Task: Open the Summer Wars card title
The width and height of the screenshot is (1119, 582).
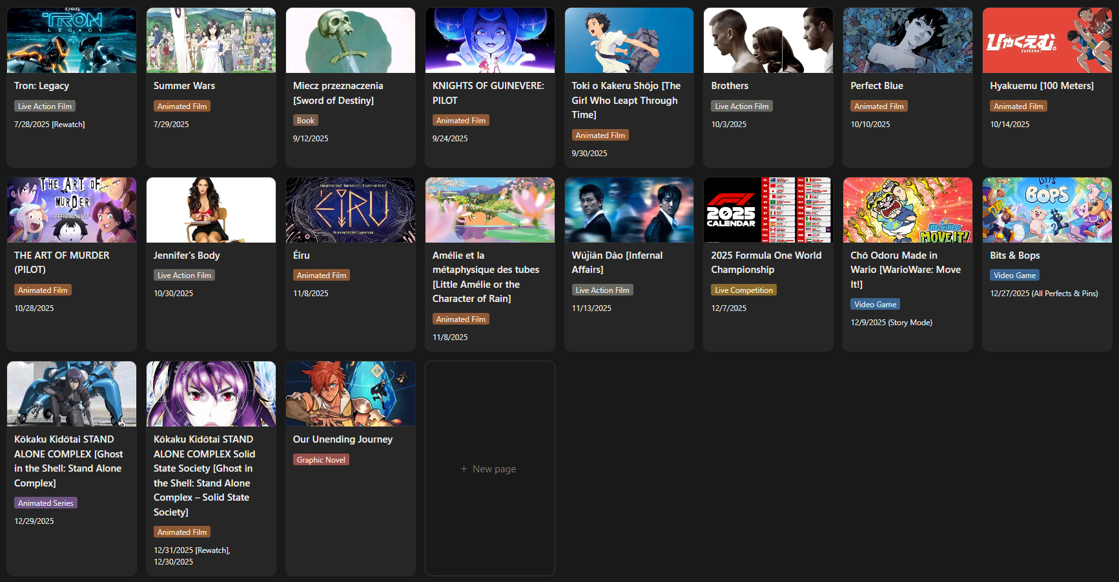Action: (184, 86)
